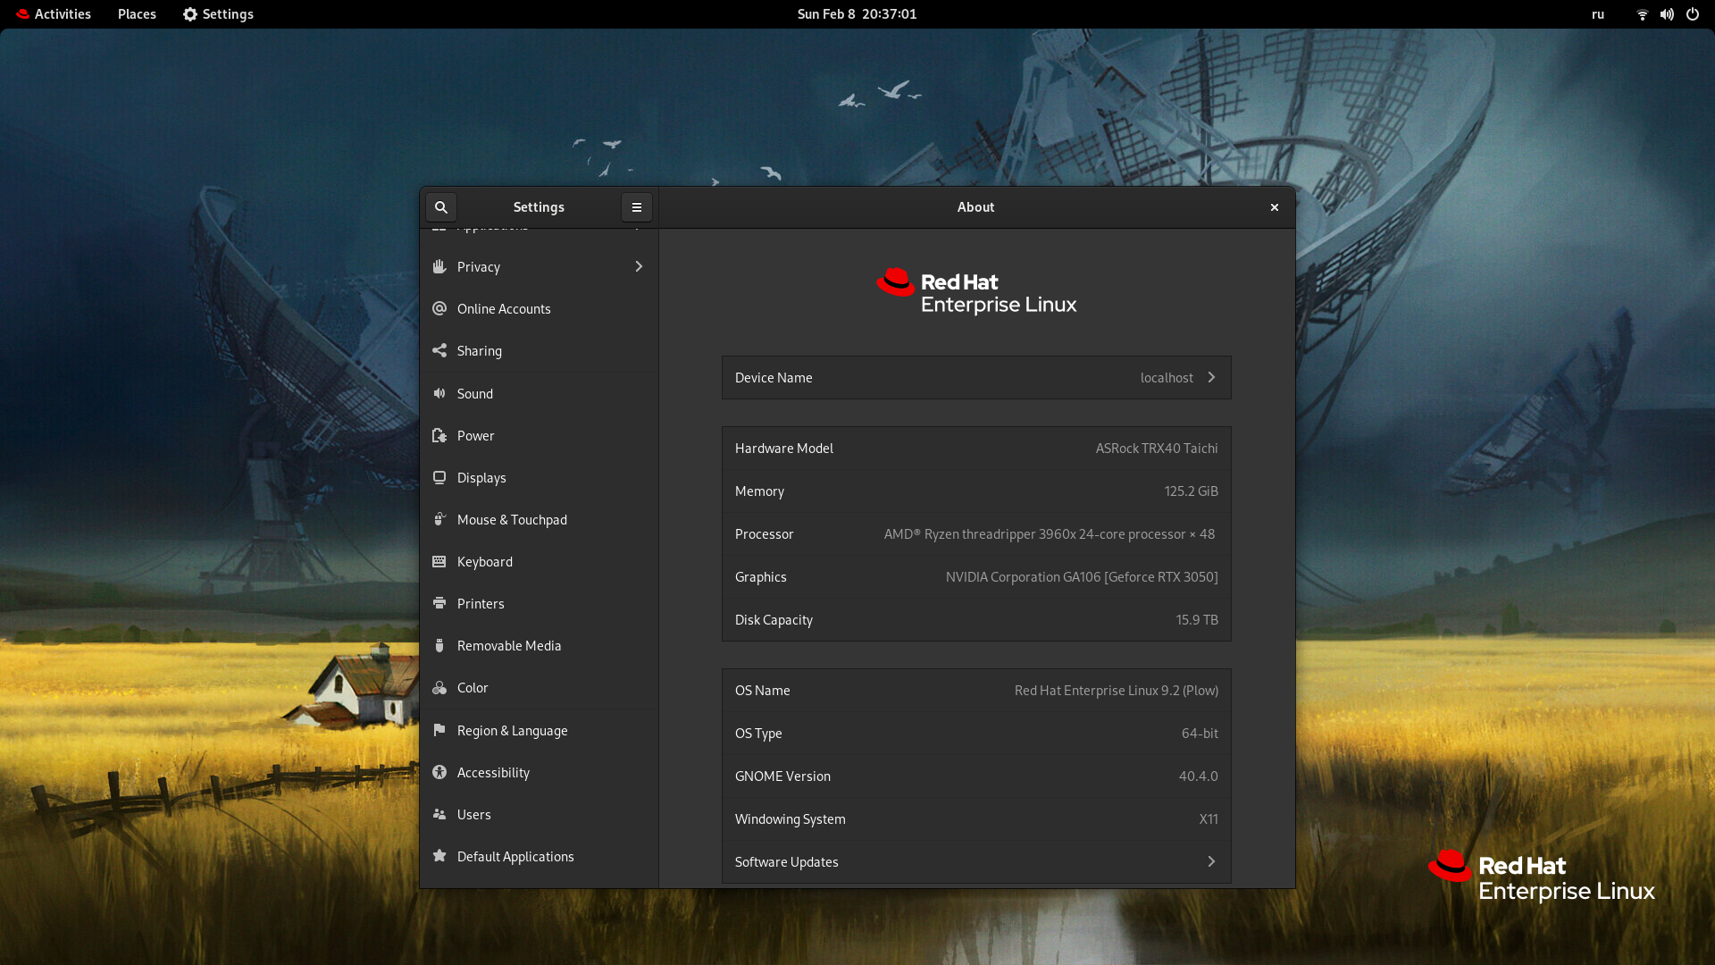Click the Region & Language flag icon
1715x965 pixels.
(x=439, y=730)
